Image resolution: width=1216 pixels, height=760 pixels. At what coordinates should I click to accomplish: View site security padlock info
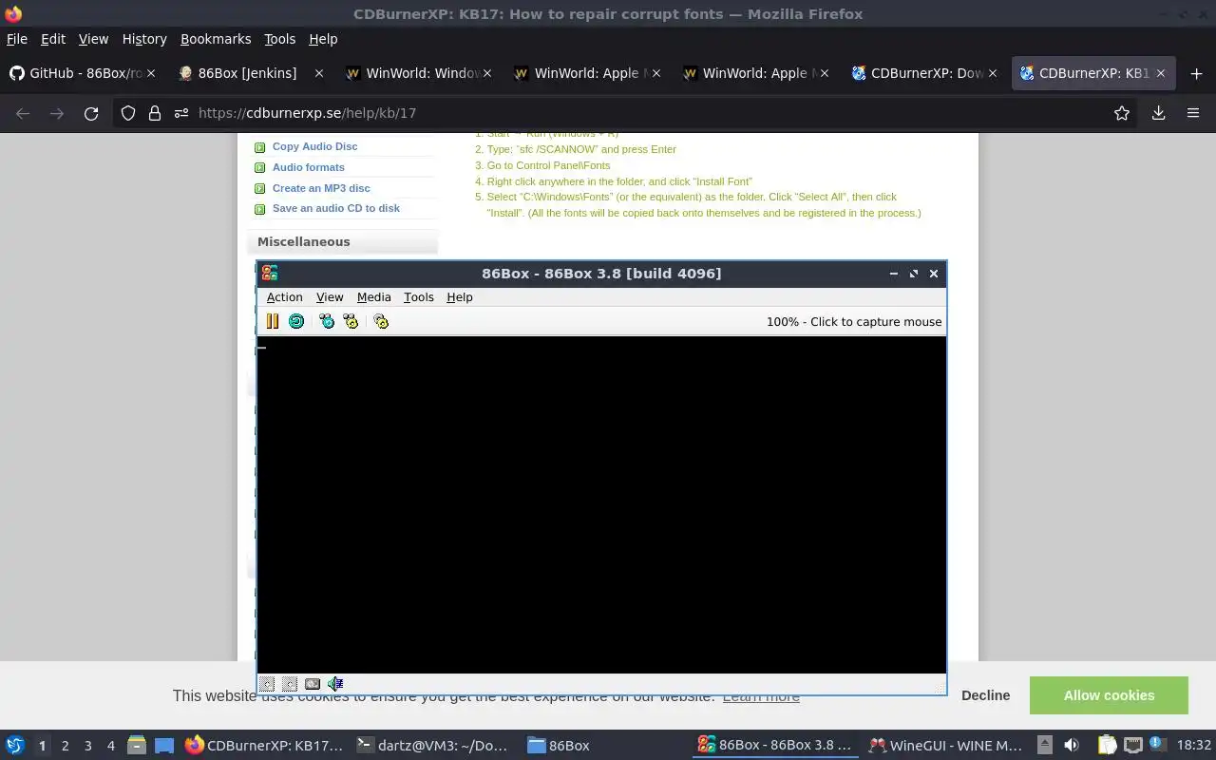click(155, 113)
